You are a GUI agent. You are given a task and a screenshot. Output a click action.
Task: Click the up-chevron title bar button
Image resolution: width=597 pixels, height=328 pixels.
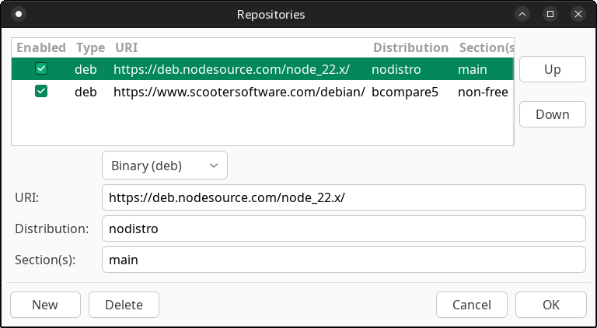[x=523, y=14]
